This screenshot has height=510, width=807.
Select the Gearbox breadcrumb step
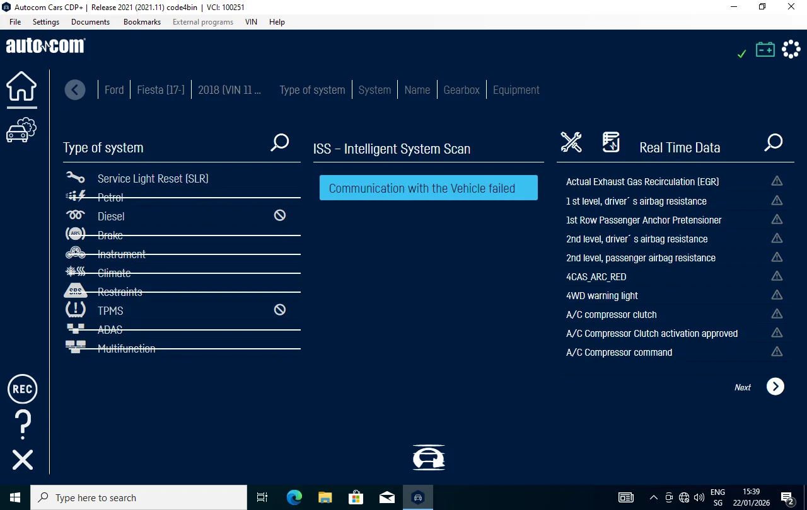click(x=462, y=90)
